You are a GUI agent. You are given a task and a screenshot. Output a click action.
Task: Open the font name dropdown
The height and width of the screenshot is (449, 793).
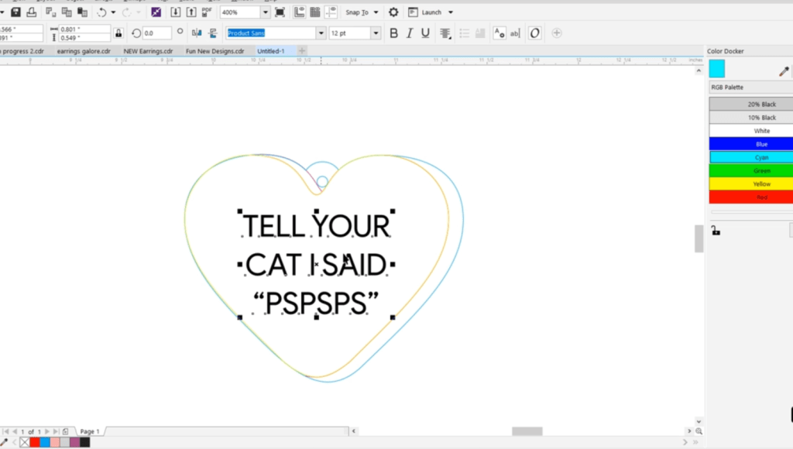click(x=321, y=33)
